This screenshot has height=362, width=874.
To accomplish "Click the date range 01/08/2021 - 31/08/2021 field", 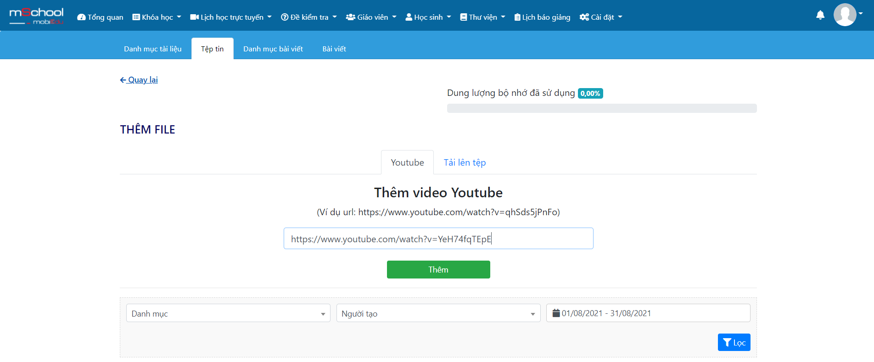I will 648,313.
